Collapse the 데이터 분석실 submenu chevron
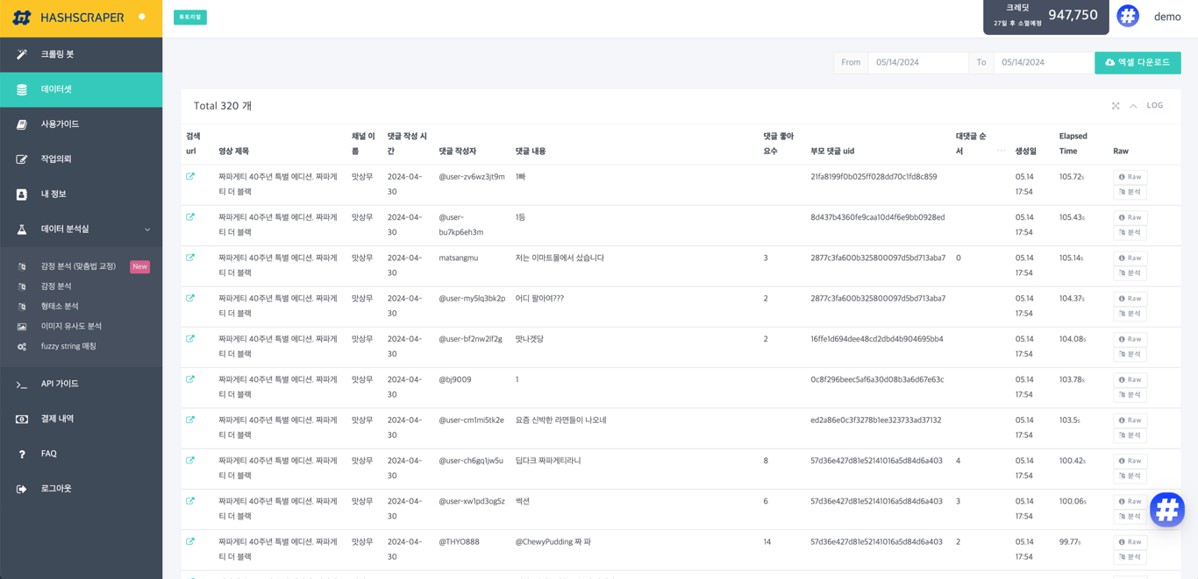1198x579 pixels. [147, 229]
